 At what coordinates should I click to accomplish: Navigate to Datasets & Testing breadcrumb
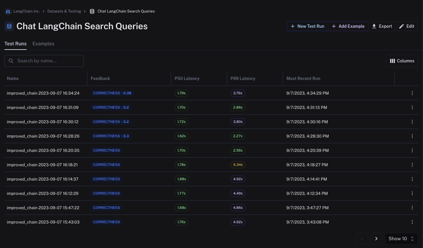[x=64, y=11]
